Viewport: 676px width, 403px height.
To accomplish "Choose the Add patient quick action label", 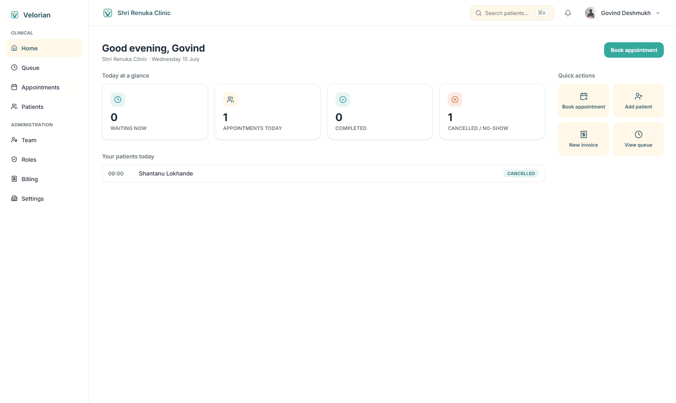I will coord(638,107).
